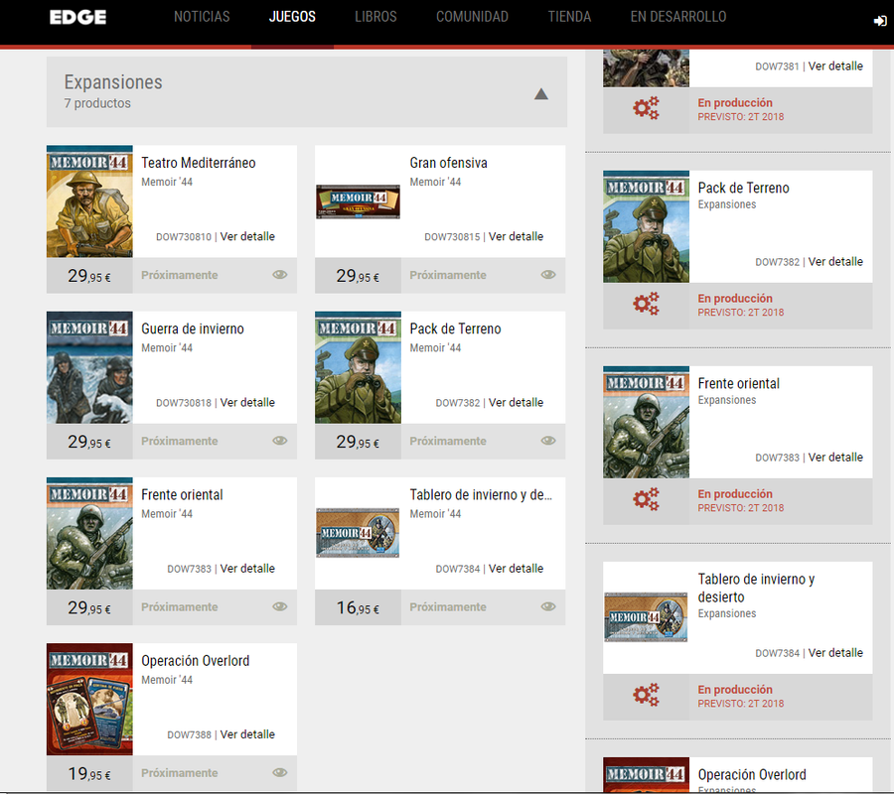The height and width of the screenshot is (794, 894).
Task: Click gears icon under Tablero de invierno y desierto
Action: coord(646,695)
